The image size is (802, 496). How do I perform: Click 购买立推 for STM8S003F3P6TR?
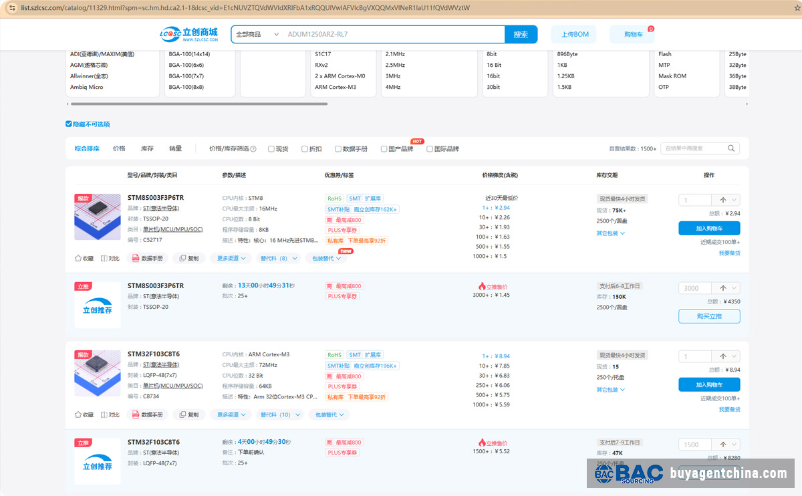pyautogui.click(x=709, y=316)
